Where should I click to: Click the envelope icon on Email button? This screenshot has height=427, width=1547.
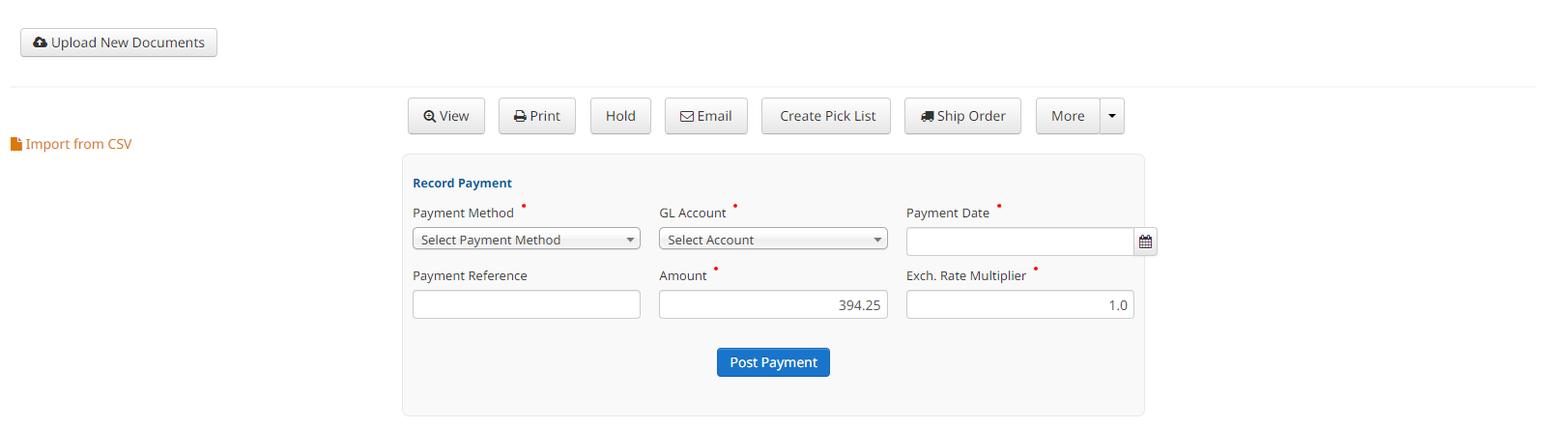687,116
